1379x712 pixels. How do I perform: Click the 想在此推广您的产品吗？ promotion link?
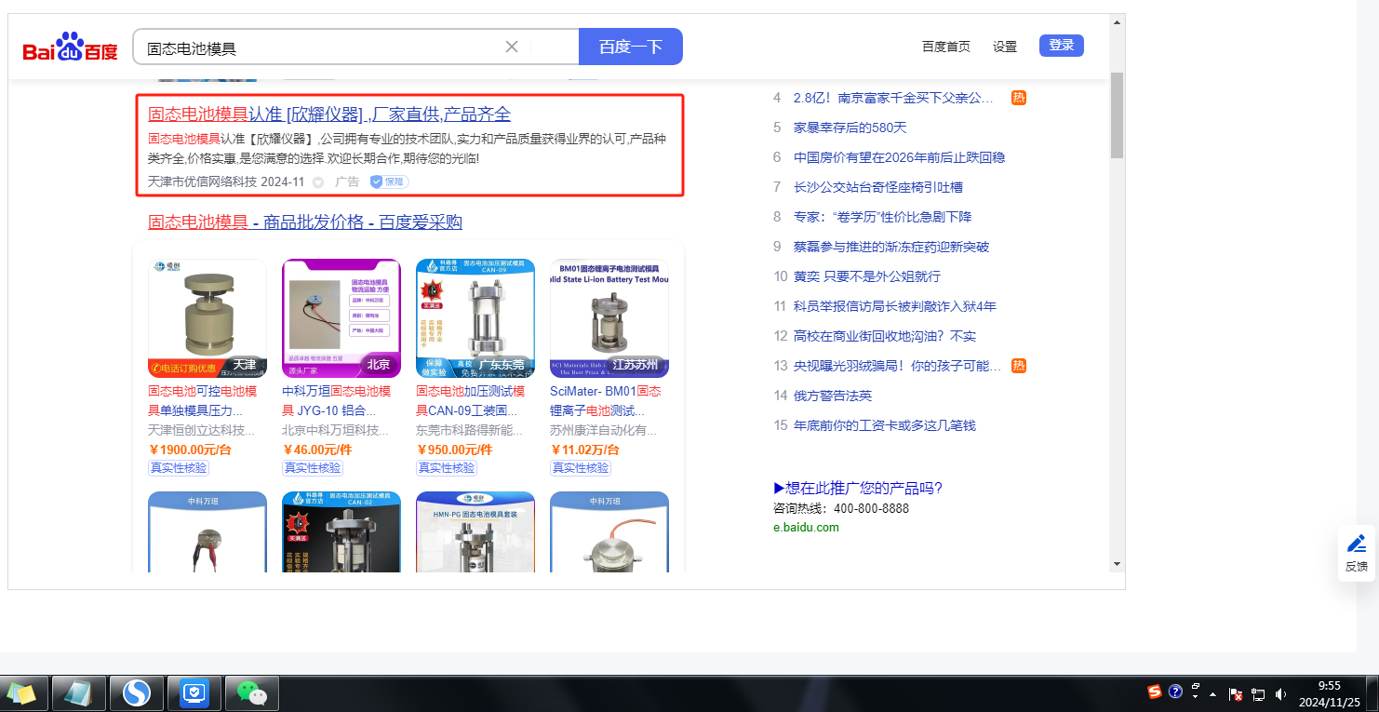(858, 488)
